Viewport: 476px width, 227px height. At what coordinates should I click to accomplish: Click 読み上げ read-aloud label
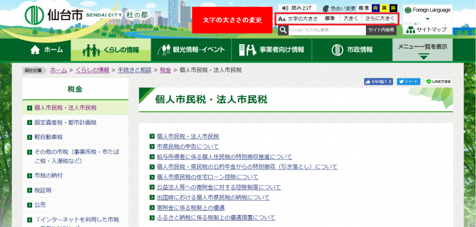(301, 8)
